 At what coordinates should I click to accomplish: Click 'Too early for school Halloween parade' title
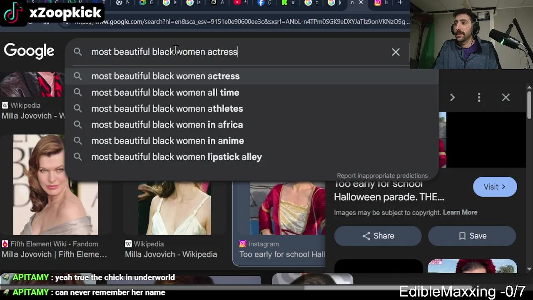[389, 191]
